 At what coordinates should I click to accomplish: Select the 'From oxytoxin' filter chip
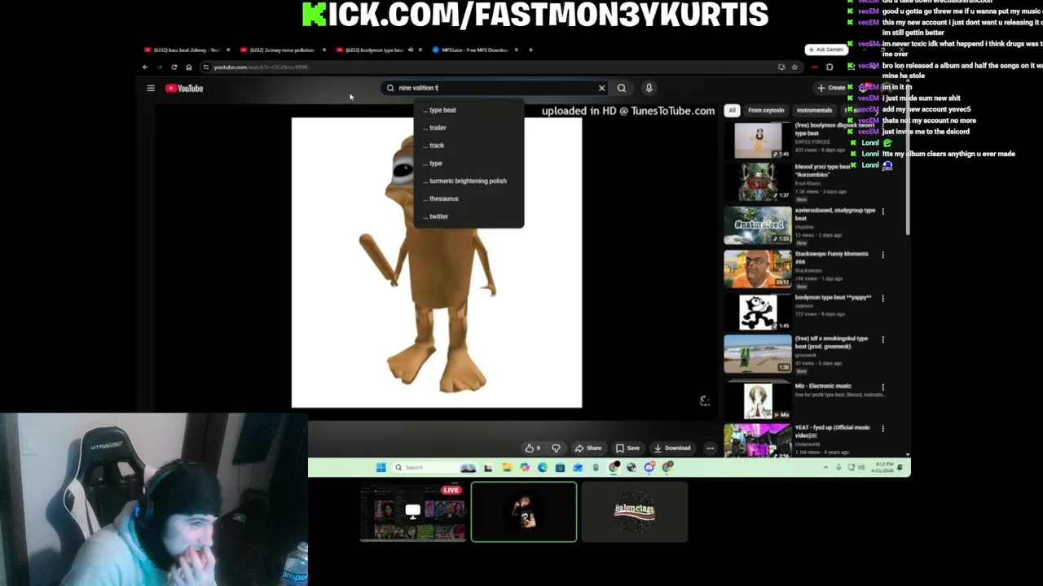pyautogui.click(x=766, y=110)
